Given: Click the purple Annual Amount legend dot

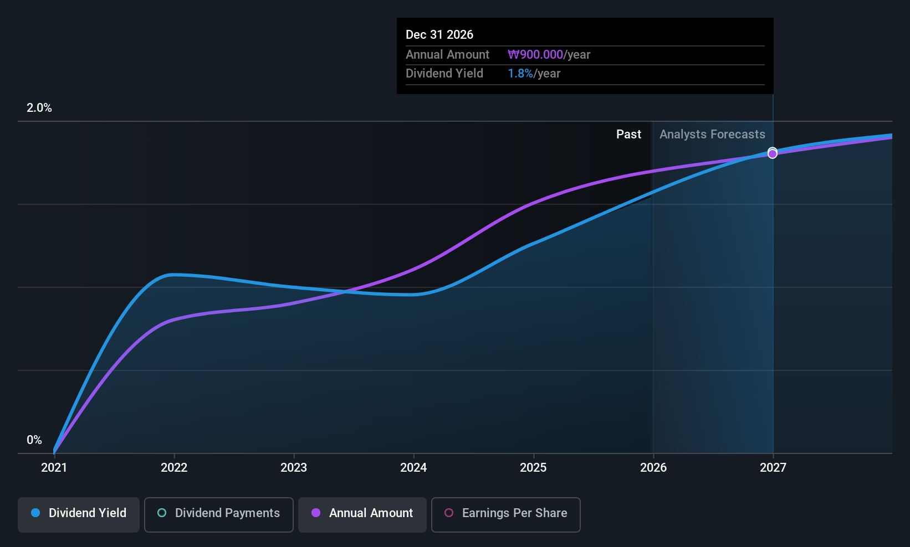Looking at the screenshot, I should tap(316, 513).
